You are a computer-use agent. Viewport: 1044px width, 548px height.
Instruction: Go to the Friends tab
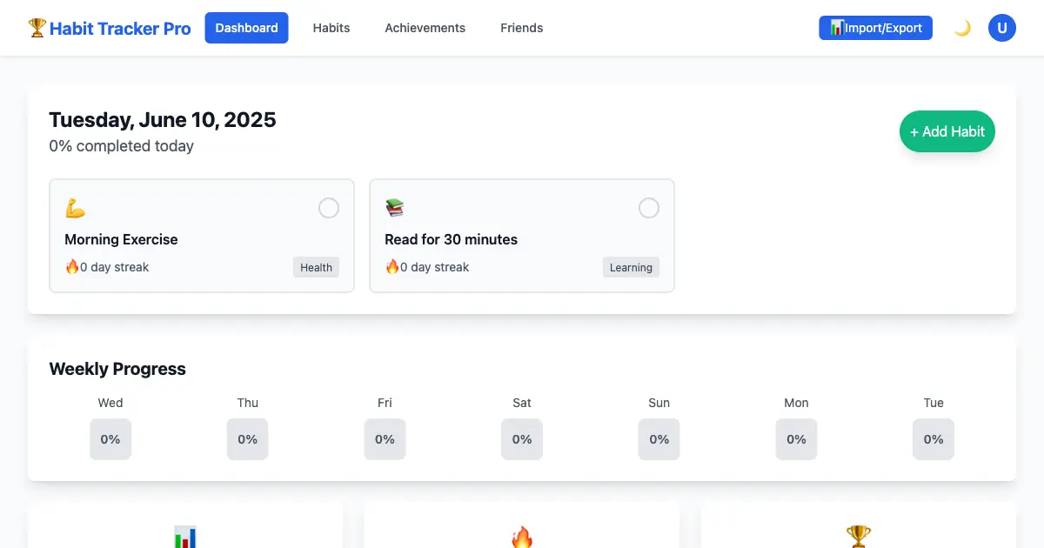521,28
